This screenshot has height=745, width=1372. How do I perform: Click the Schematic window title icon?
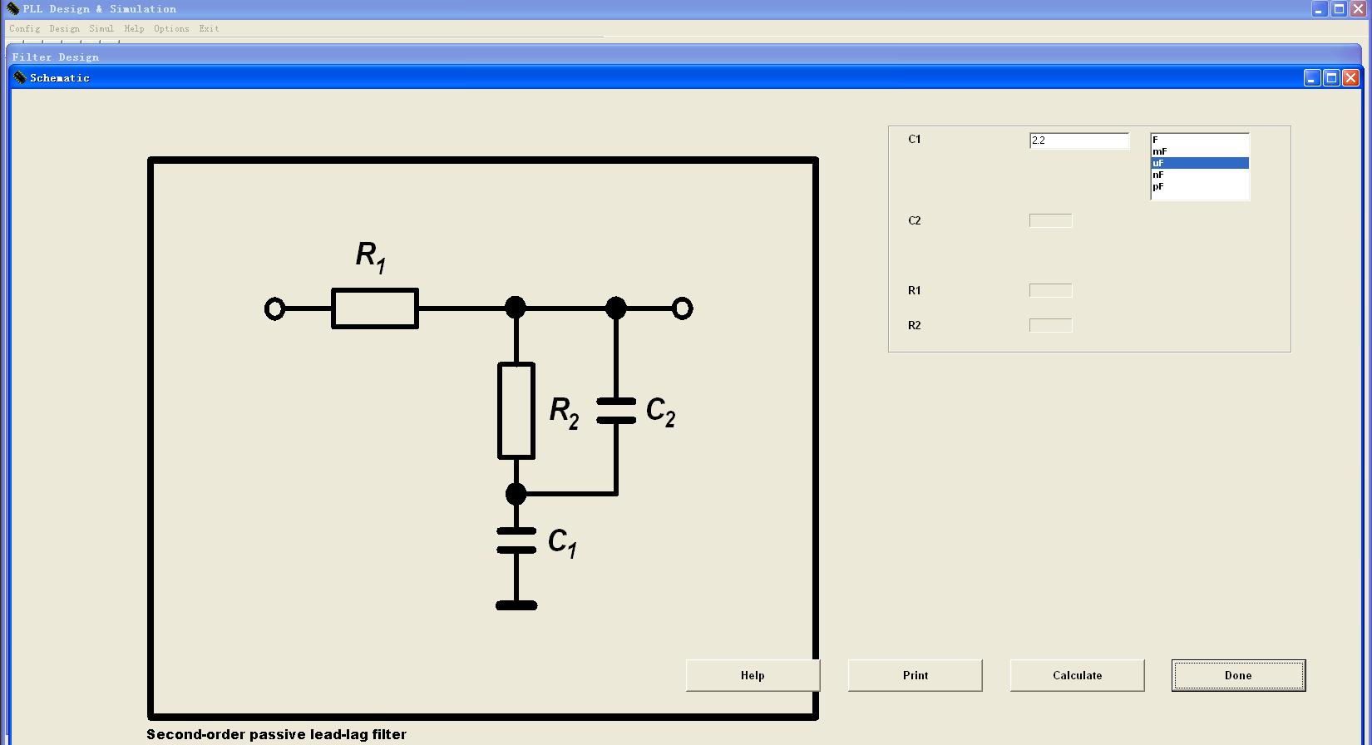(x=20, y=77)
